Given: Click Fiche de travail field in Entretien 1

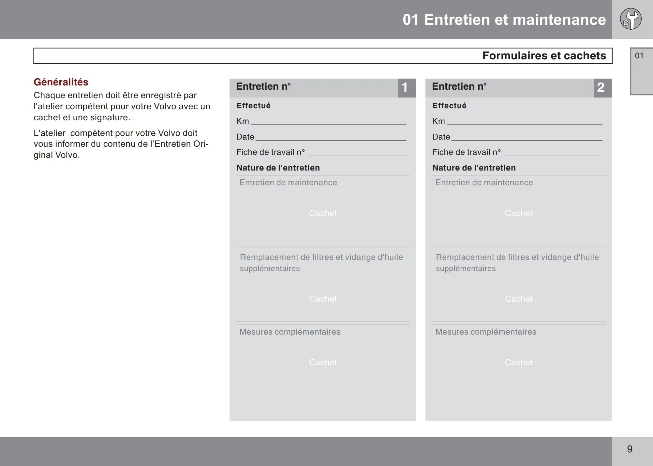Looking at the screenshot, I should click(x=357, y=152).
